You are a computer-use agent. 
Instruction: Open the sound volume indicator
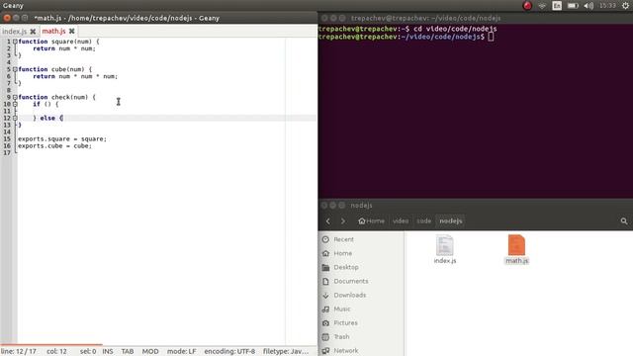coord(588,6)
